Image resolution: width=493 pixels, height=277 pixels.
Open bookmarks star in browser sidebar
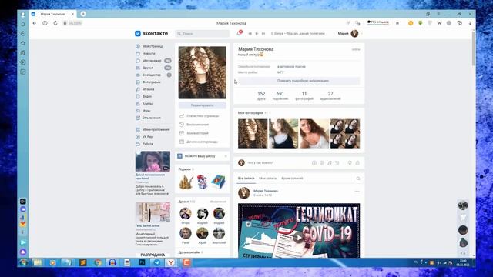click(x=23, y=43)
